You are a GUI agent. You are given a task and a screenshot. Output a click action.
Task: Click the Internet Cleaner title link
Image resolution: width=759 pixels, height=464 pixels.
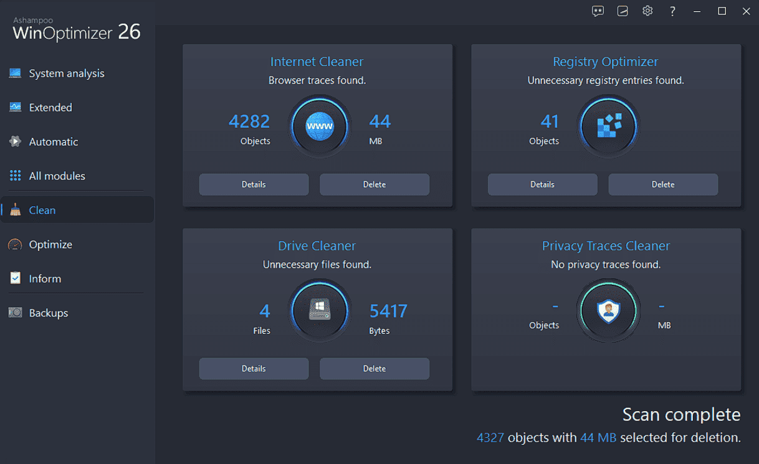click(x=317, y=62)
